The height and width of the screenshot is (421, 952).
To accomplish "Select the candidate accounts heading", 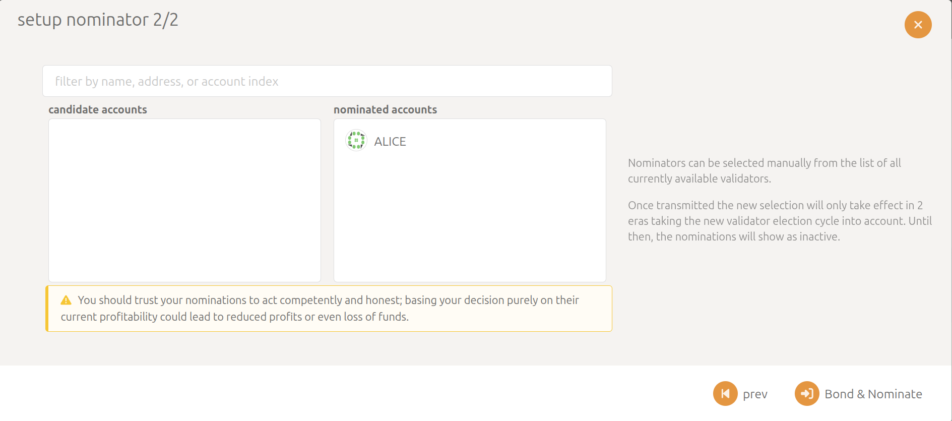I will (98, 109).
